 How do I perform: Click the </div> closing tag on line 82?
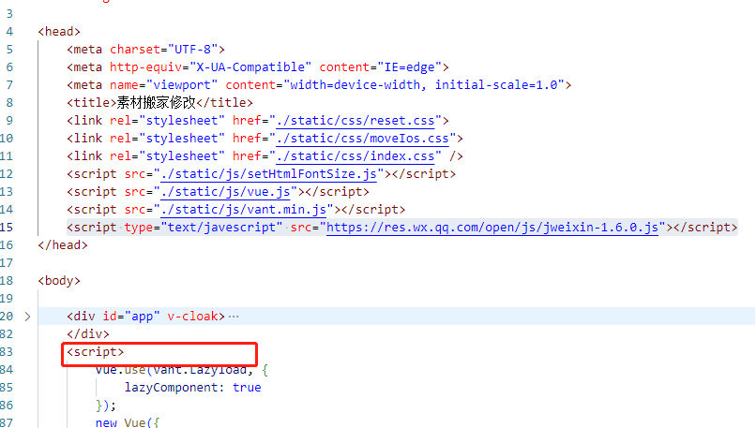tap(88, 334)
